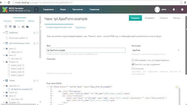Open the browser menu icon
Viewport: 187px width, 105px height.
point(185,2)
